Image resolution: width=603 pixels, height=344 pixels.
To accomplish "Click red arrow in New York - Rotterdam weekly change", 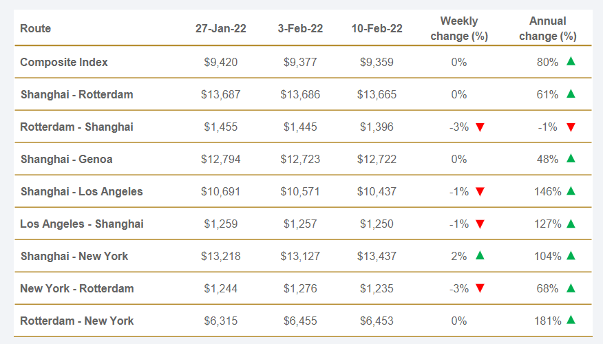I will [480, 289].
